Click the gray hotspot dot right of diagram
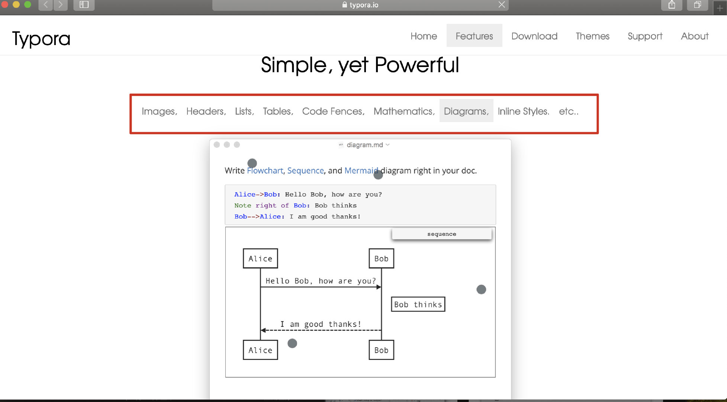Screen dimensions: 727x402 481,289
